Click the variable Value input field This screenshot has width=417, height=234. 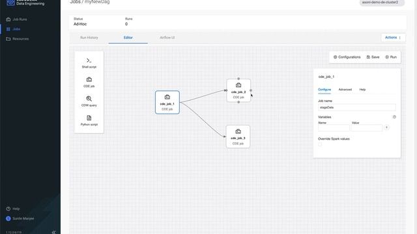(x=367, y=127)
